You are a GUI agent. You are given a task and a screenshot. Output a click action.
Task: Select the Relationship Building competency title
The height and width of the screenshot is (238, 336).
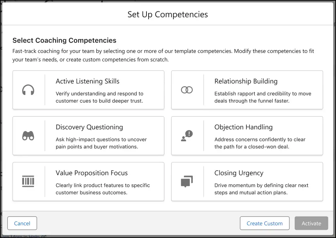pos(246,81)
